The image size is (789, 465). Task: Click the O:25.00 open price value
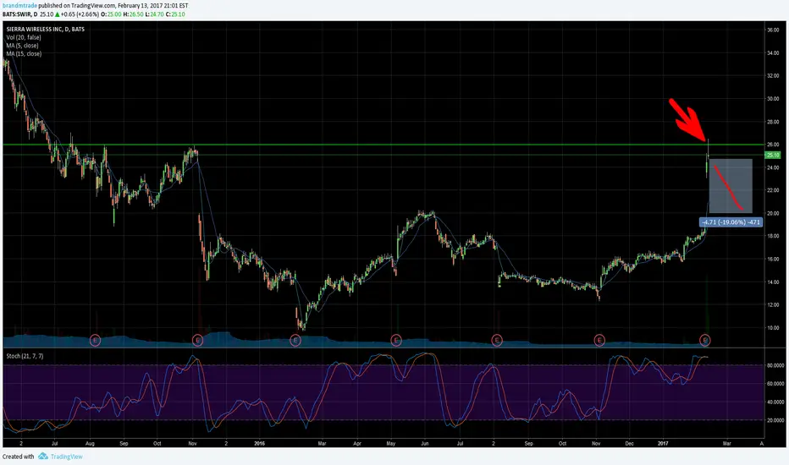(111, 14)
